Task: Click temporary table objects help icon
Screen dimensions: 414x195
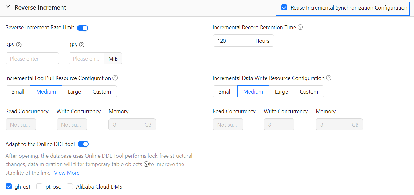Action: [x=147, y=164]
